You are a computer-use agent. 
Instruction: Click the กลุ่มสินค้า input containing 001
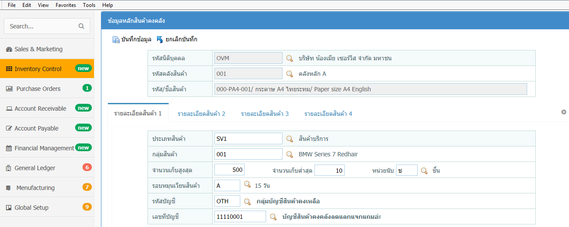(x=248, y=154)
